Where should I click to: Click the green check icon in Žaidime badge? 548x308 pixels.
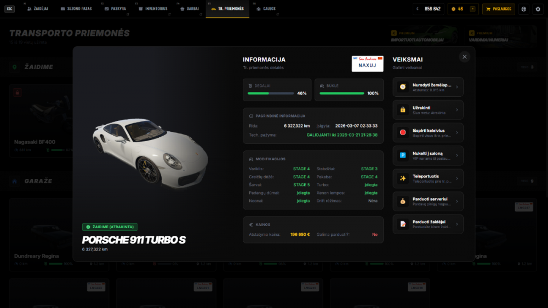(x=88, y=227)
